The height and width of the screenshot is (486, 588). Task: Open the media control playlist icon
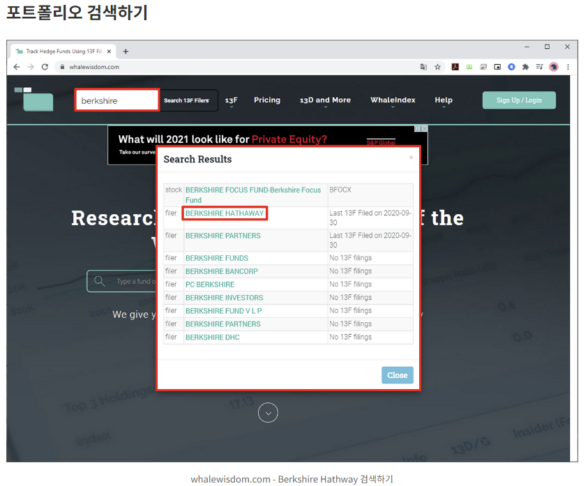click(x=539, y=67)
